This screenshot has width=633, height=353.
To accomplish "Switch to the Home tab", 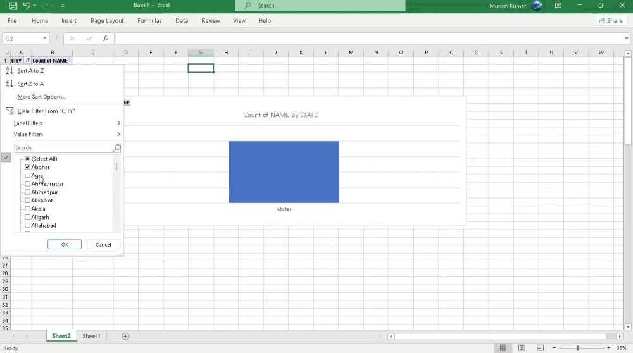I will [39, 21].
